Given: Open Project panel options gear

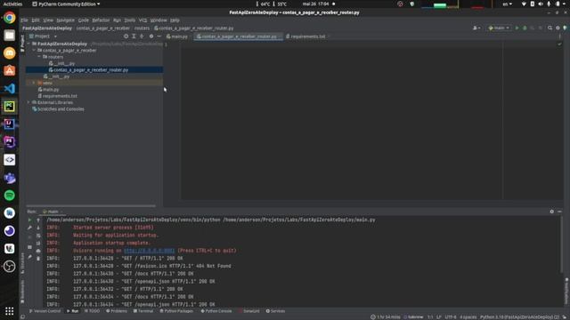Looking at the screenshot, I should pos(151,36).
